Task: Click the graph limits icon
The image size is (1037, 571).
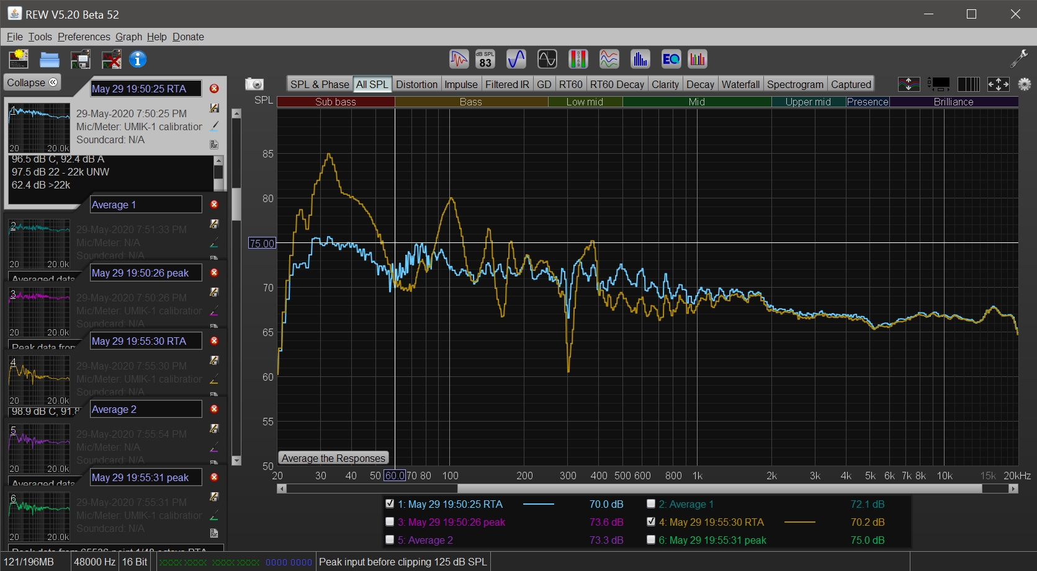Action: coord(938,84)
